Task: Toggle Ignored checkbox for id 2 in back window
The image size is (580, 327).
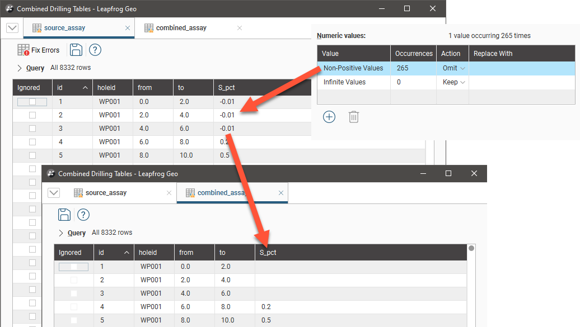Action: [32, 115]
